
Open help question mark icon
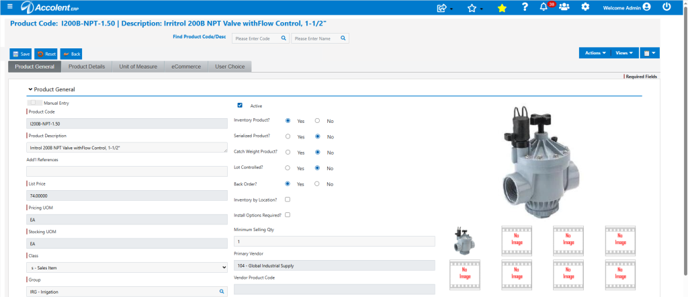(x=525, y=7)
